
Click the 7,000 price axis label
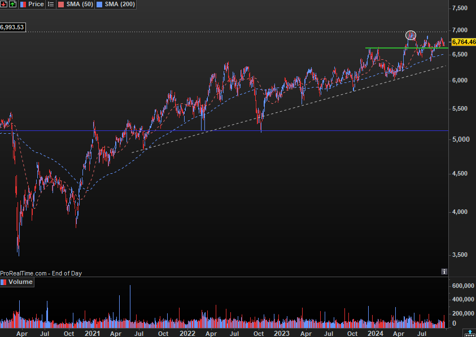[460, 30]
